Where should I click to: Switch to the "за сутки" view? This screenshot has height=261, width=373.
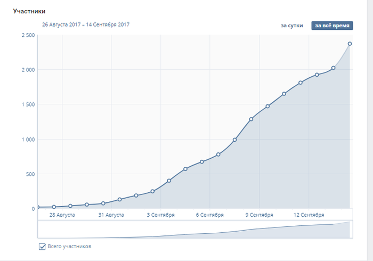(x=291, y=26)
